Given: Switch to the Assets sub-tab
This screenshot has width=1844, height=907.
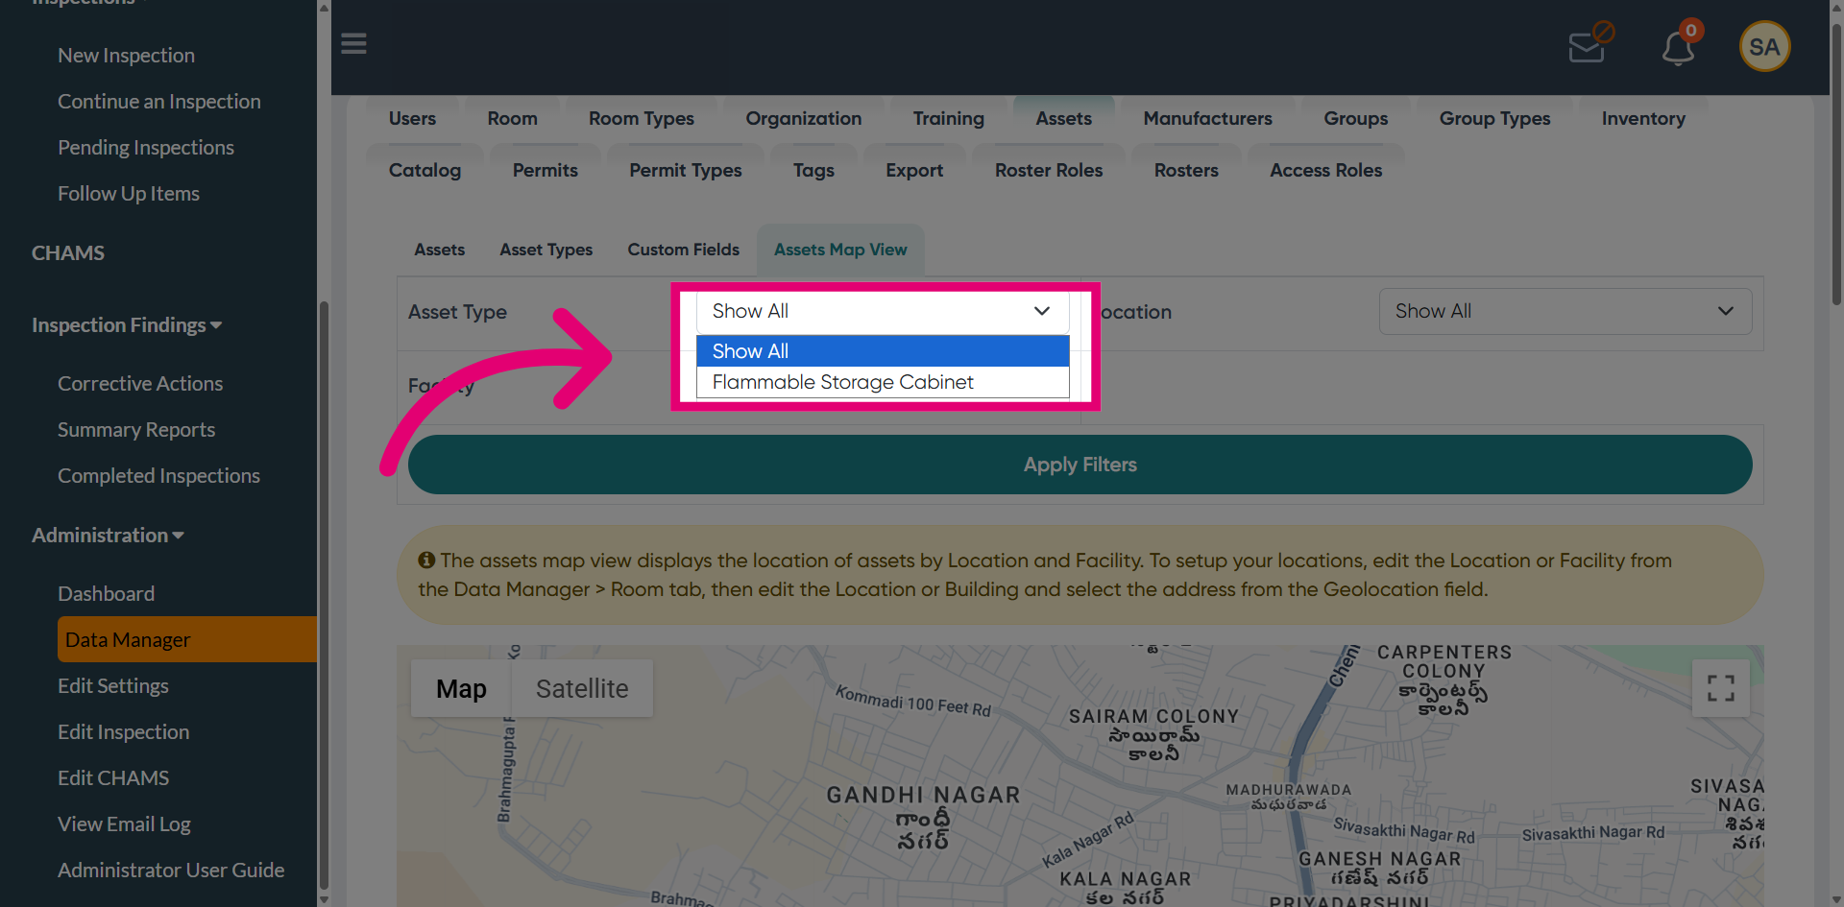Looking at the screenshot, I should (x=439, y=250).
